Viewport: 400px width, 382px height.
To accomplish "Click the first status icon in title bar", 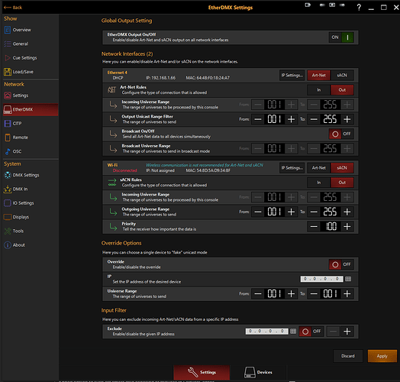I will (308, 5).
